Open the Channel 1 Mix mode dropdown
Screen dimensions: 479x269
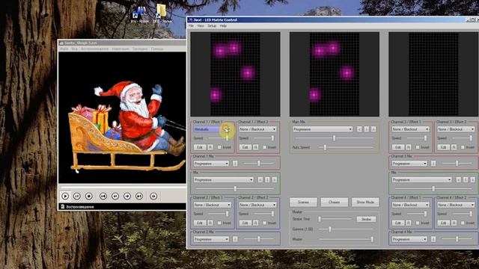tap(211, 164)
